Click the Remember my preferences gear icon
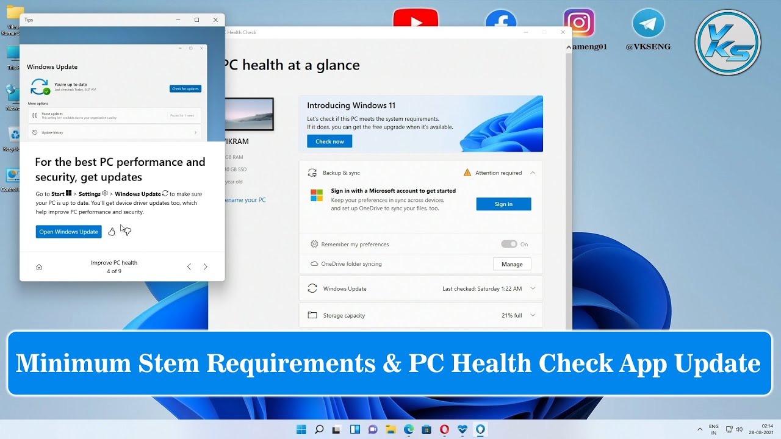Viewport: 781px width, 439px height. 314,244
